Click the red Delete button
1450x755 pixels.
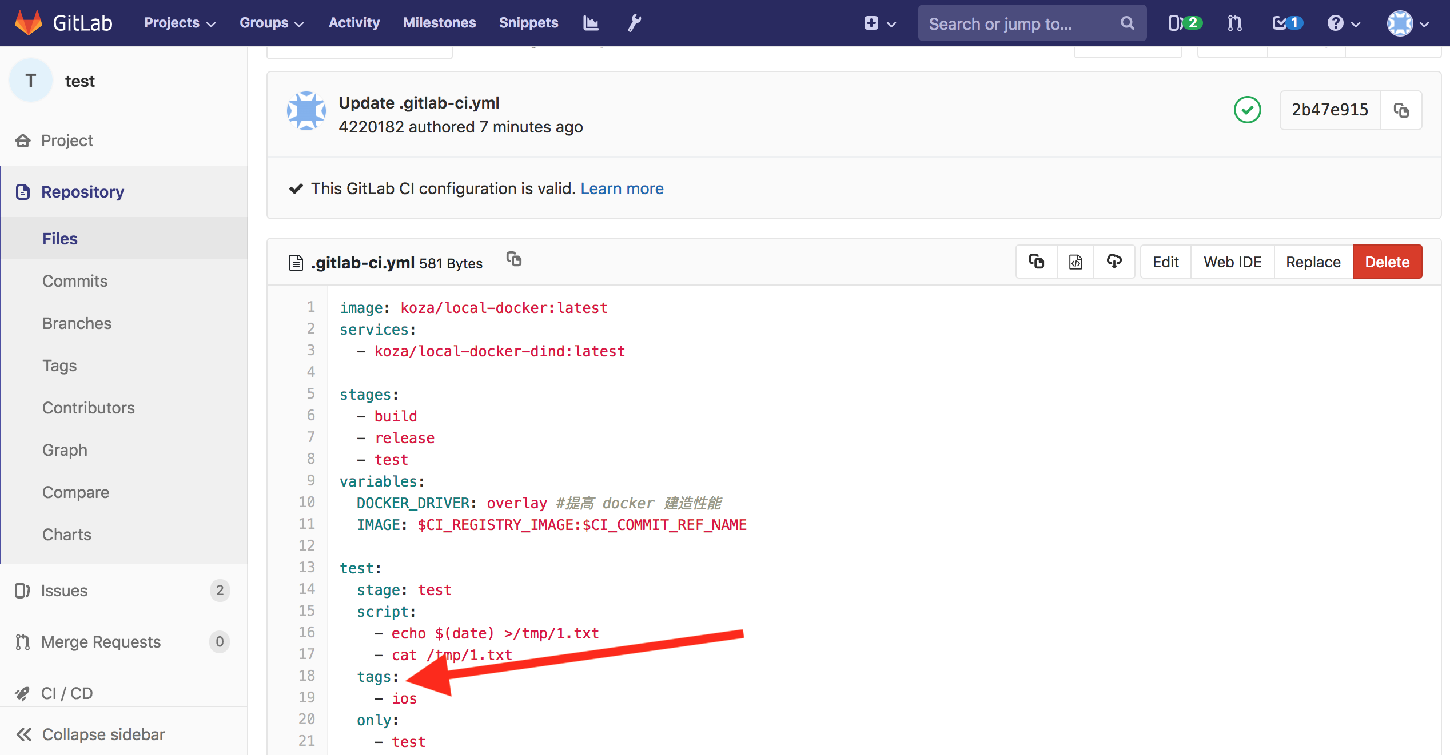pyautogui.click(x=1387, y=262)
